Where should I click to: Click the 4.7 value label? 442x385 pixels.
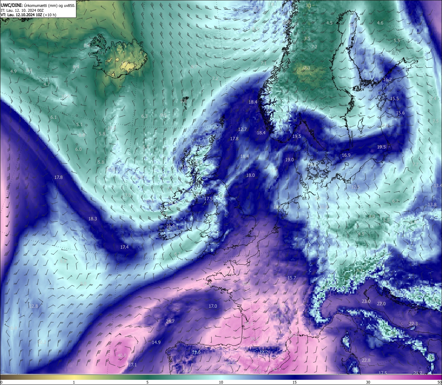point(47,84)
